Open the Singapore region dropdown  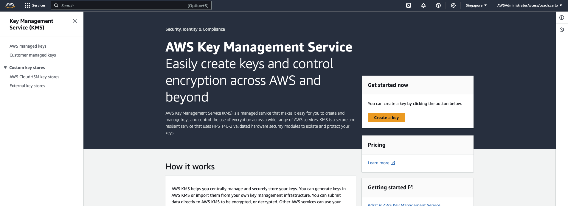tap(476, 5)
